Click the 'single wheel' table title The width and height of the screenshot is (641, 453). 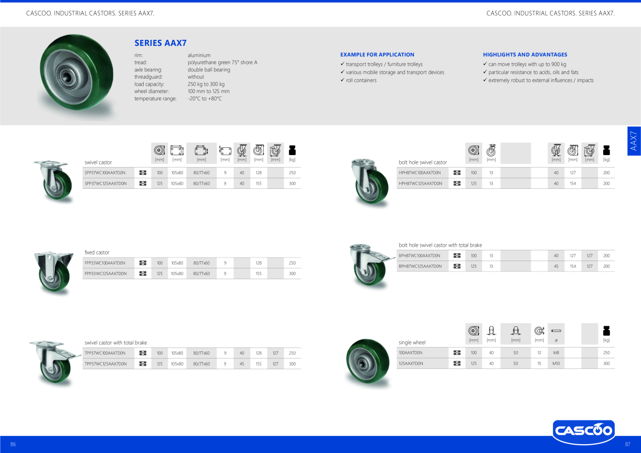coord(412,342)
